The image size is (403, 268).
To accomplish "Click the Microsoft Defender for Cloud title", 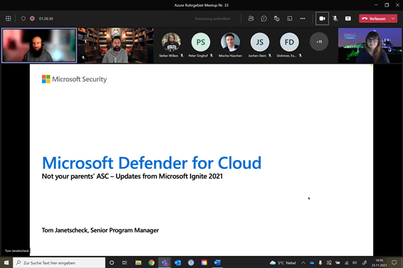I will [x=152, y=163].
